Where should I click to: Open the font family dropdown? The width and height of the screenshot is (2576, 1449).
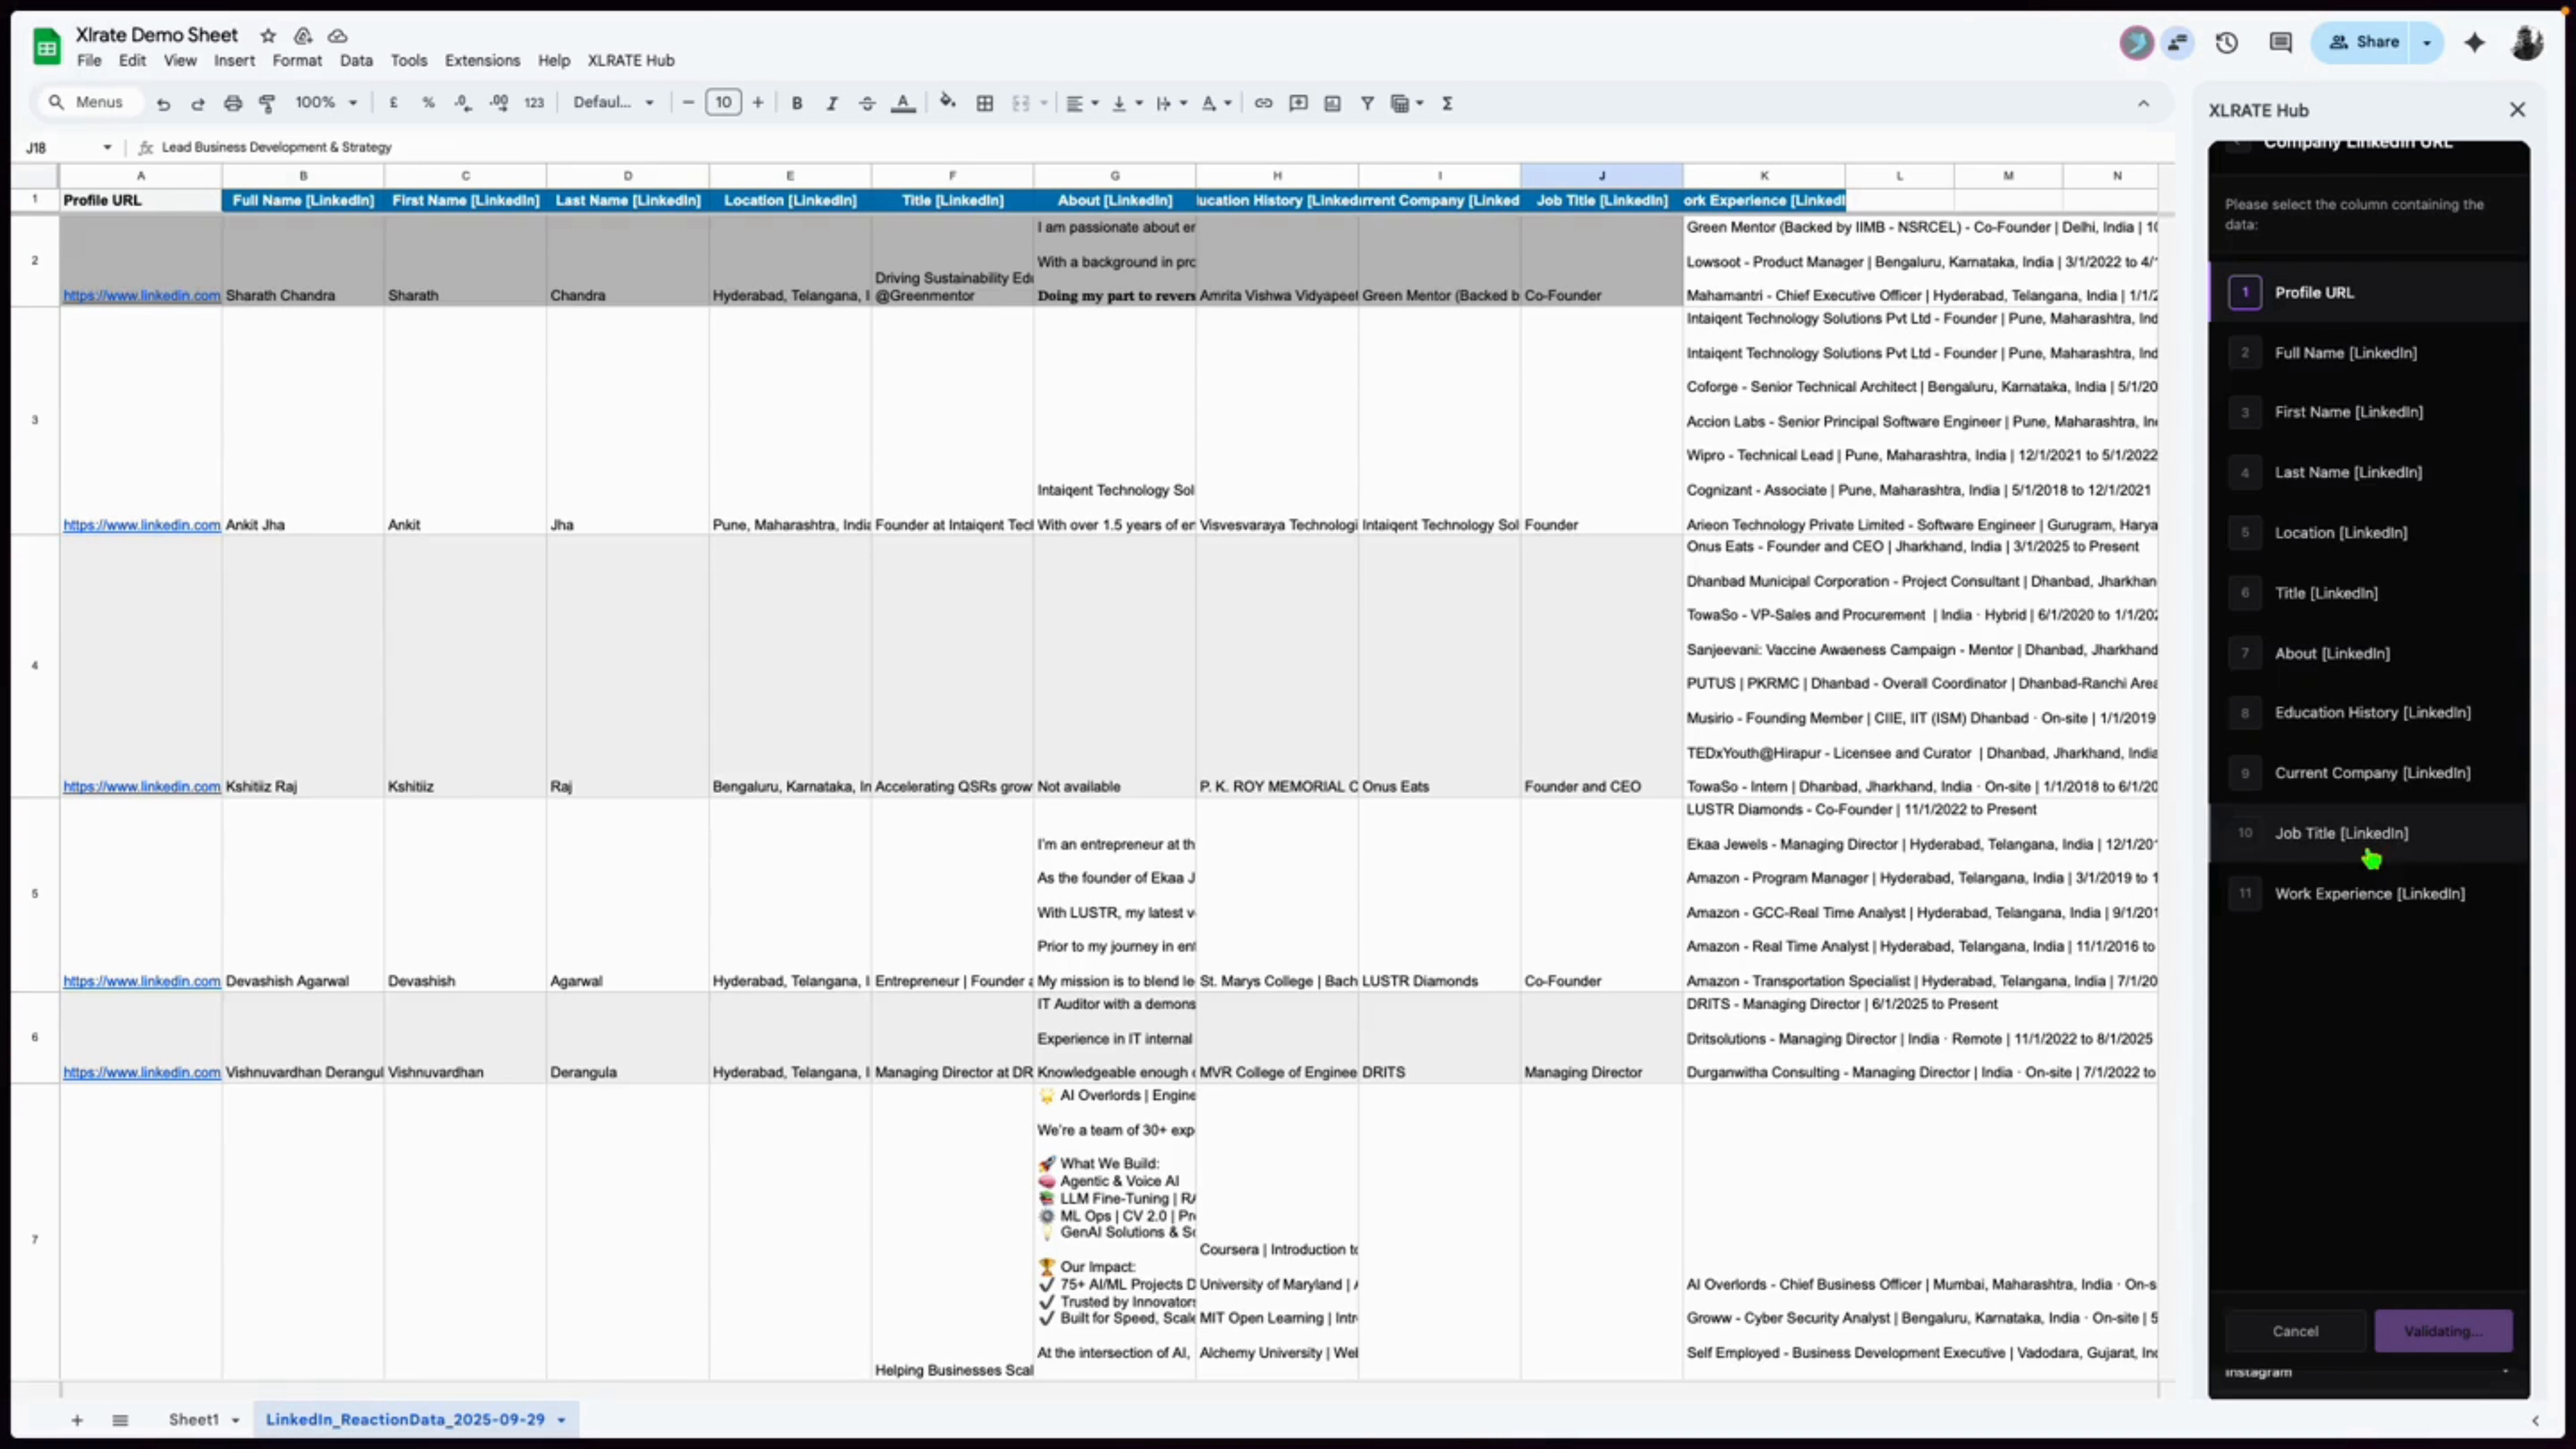tap(613, 103)
